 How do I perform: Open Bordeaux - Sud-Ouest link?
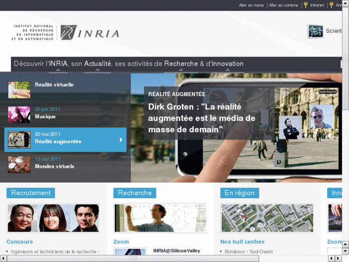coord(249,251)
